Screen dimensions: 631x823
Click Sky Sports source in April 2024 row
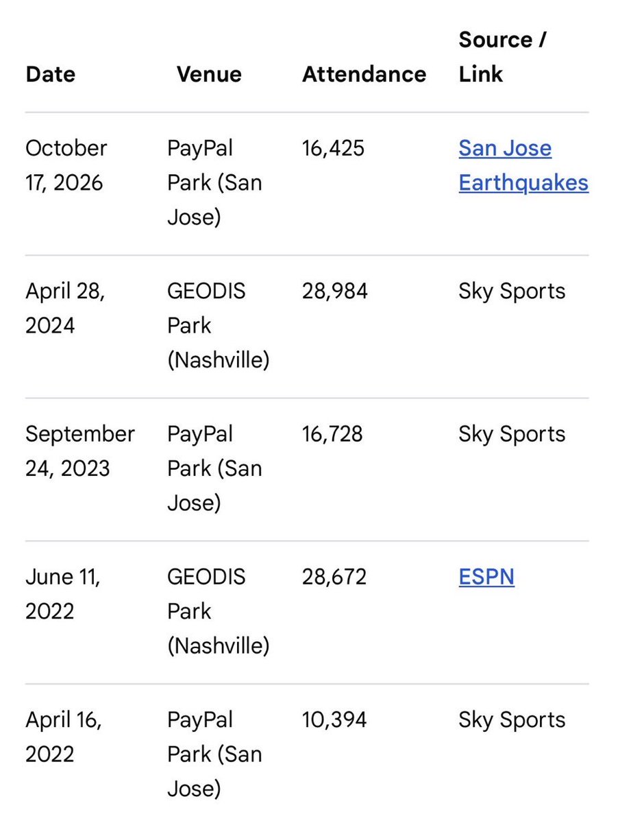[512, 291]
